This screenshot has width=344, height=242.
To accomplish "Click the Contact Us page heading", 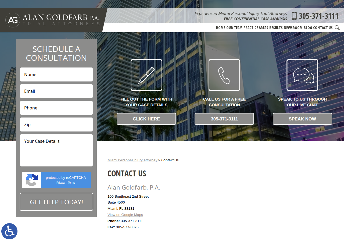I will 127,173.
